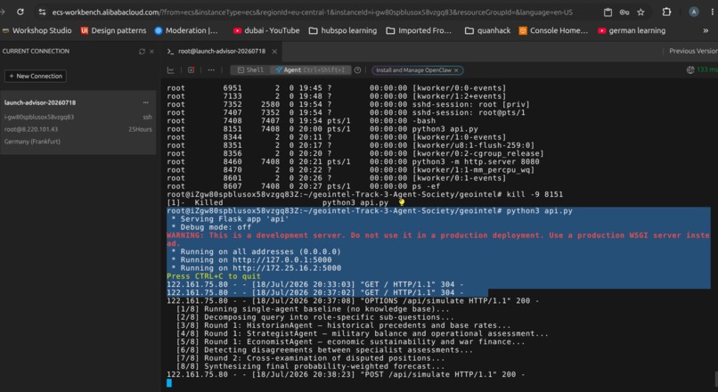
Task: Open Chrome's three-dot menu
Action: [714, 12]
